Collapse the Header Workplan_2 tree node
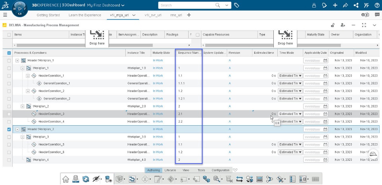The width and height of the screenshot is (382, 185). tap(17, 129)
